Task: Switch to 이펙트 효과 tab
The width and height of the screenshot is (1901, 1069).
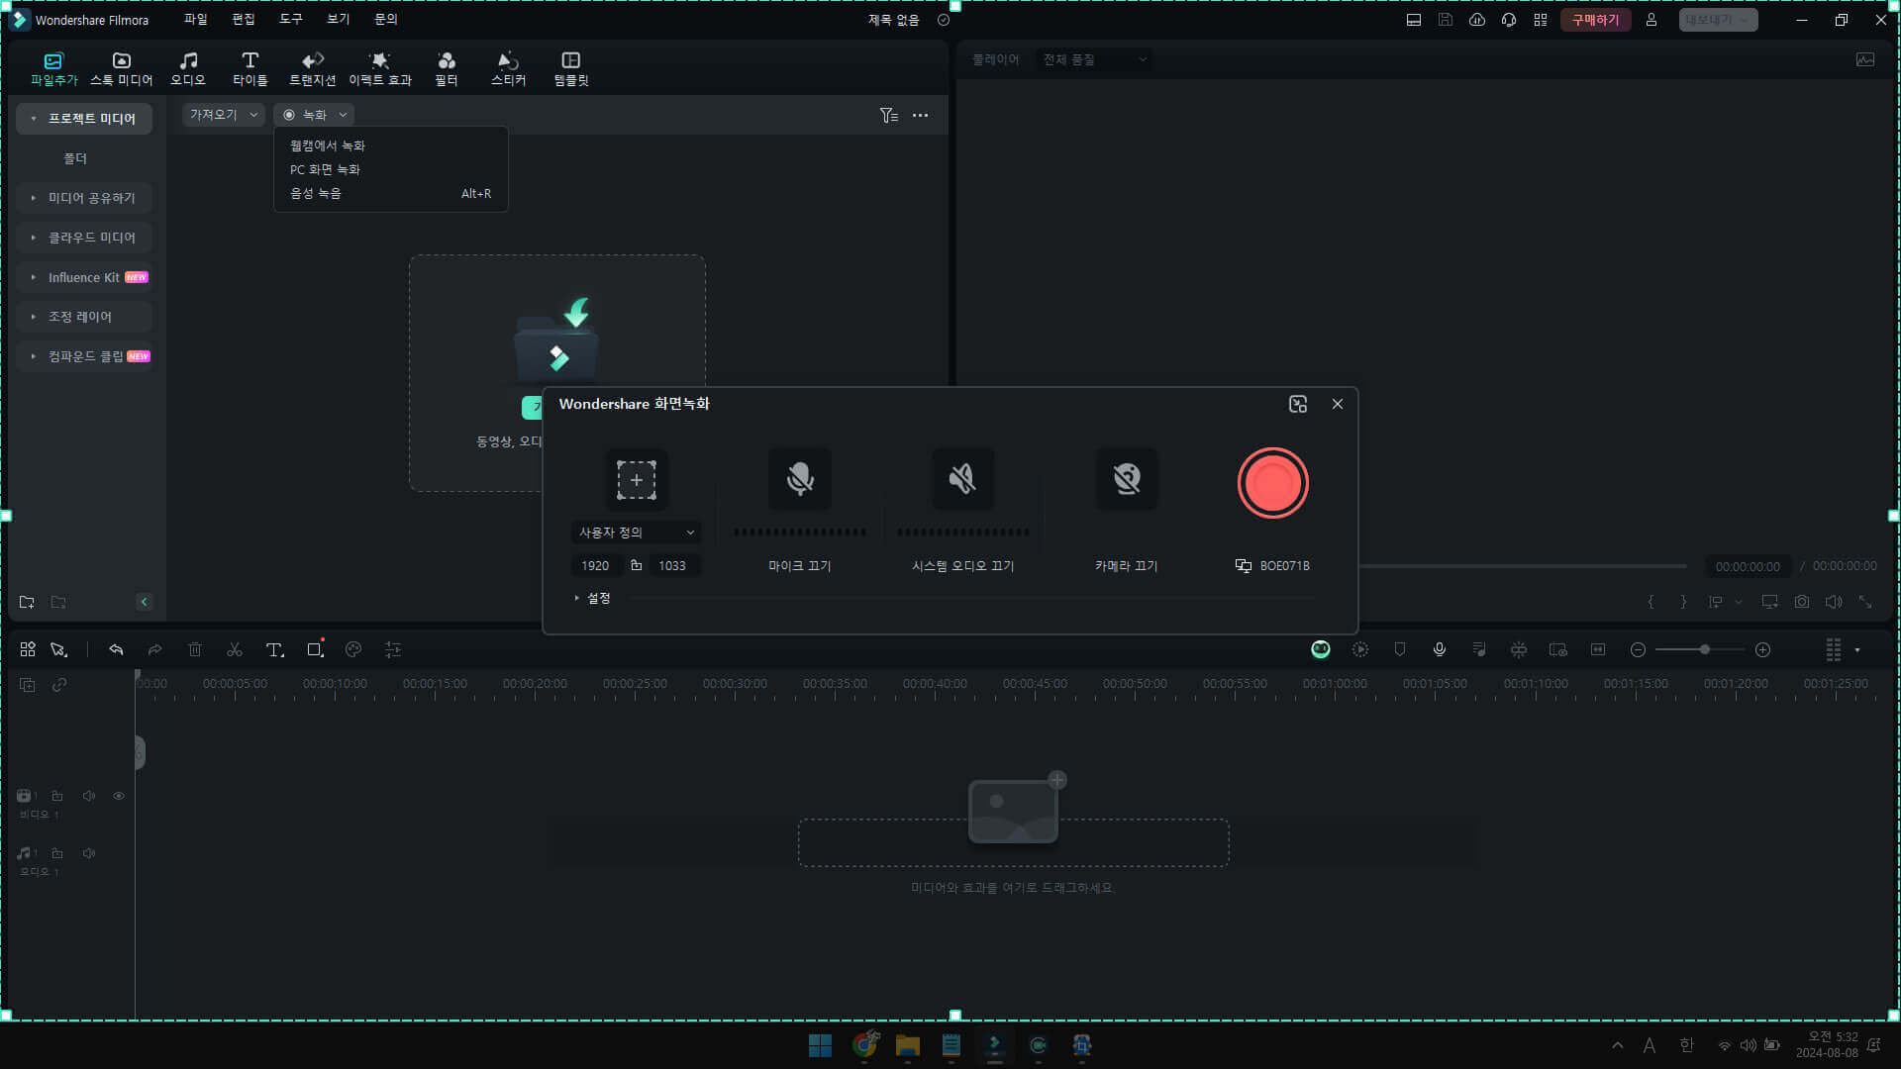Action: click(379, 69)
